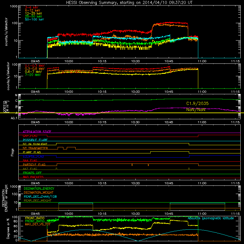Viewport: 244px width, 244px height.
Task: Click the M class label on GOES axis
Action: point(16,95)
